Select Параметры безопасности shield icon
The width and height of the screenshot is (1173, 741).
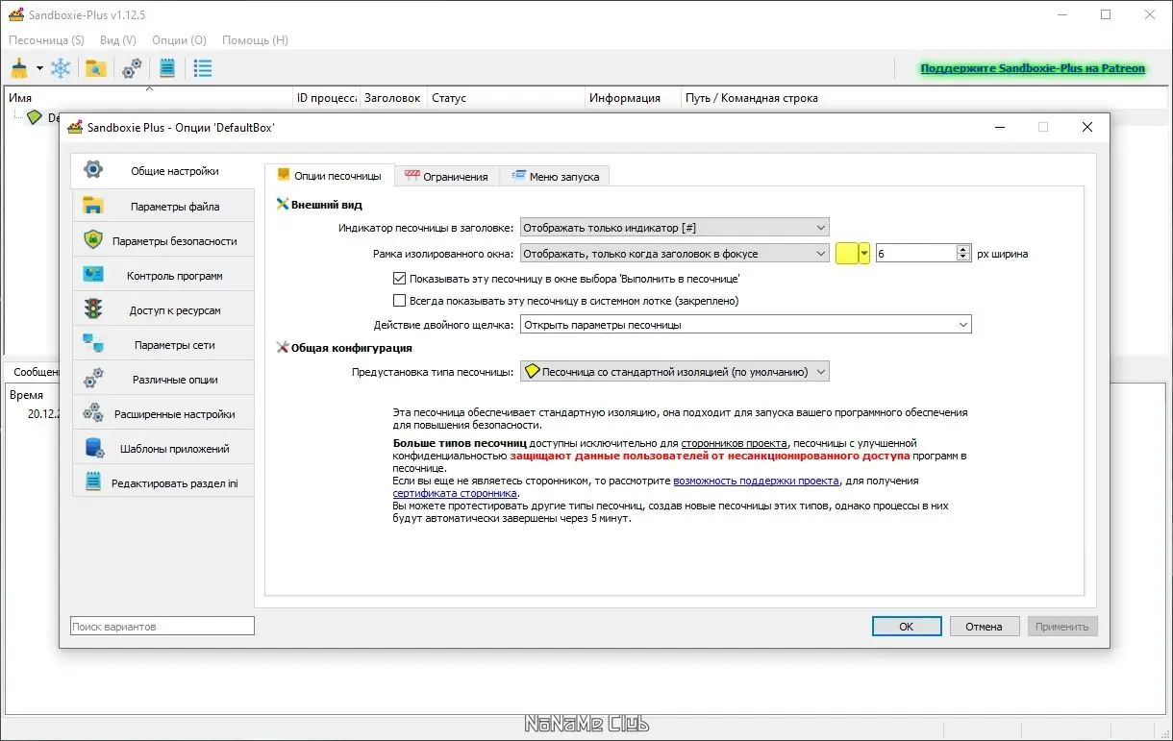[93, 240]
